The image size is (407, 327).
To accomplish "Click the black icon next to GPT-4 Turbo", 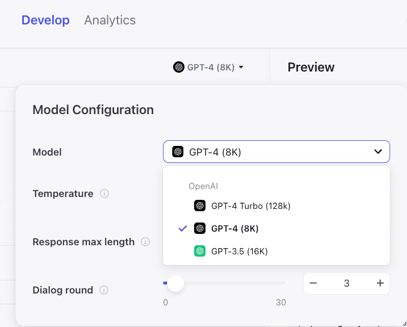I will [x=200, y=206].
